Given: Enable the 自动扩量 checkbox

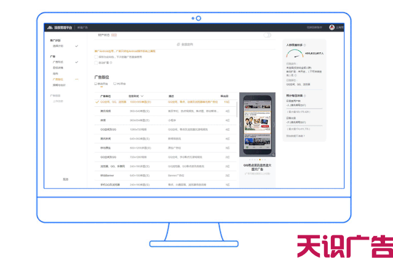Looking at the screenshot, I should point(96,63).
